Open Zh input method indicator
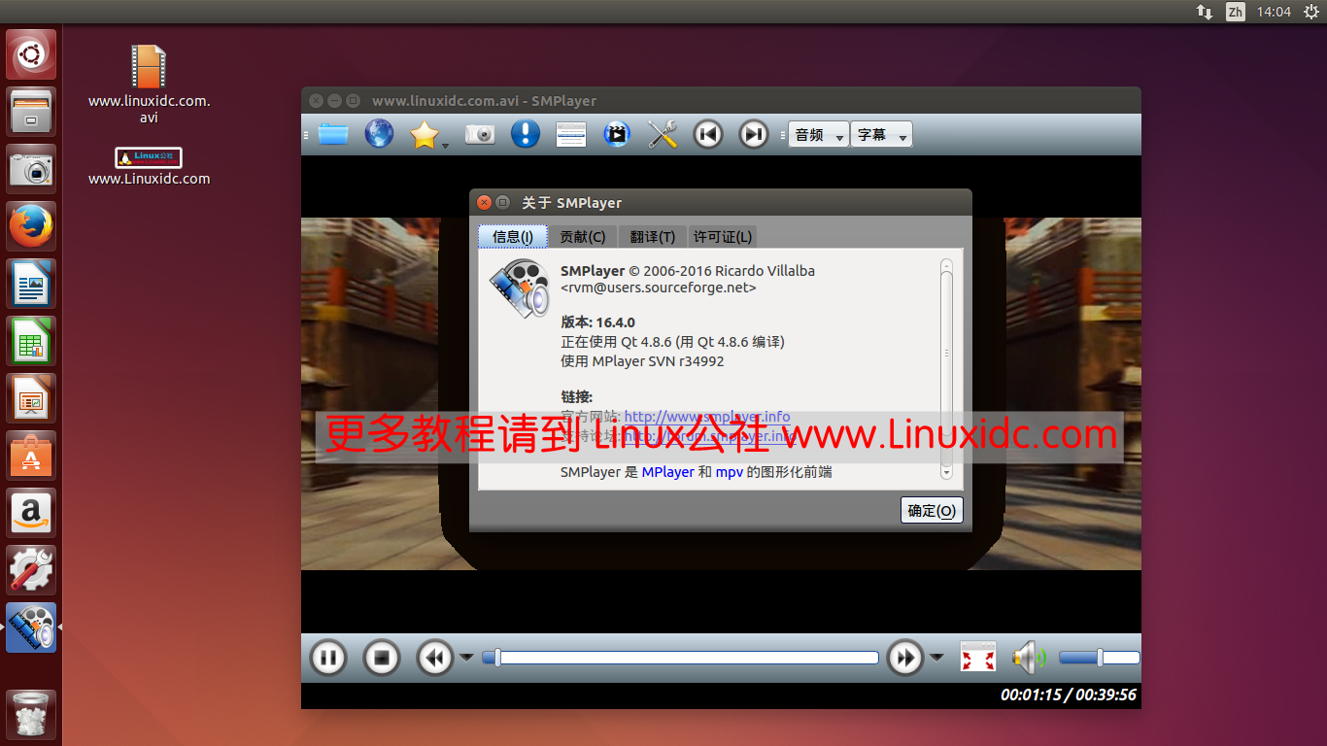 pyautogui.click(x=1235, y=12)
